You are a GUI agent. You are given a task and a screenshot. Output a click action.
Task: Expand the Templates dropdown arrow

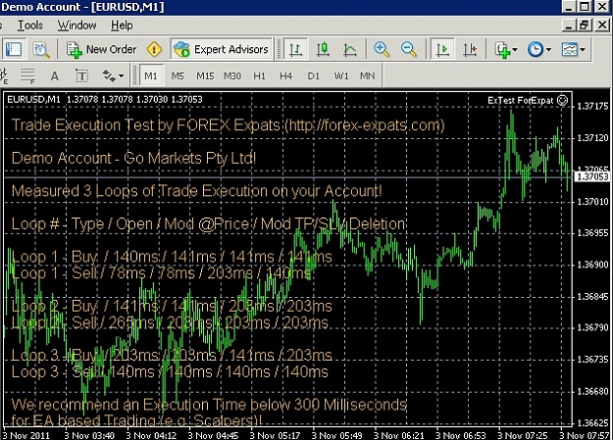point(583,50)
